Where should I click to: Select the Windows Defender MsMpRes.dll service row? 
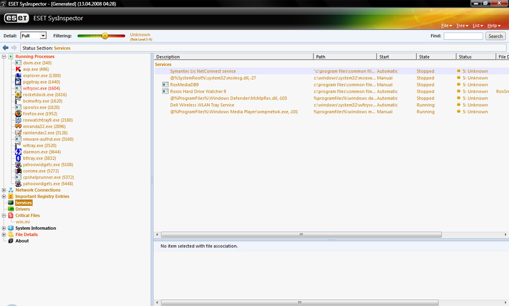(x=331, y=98)
